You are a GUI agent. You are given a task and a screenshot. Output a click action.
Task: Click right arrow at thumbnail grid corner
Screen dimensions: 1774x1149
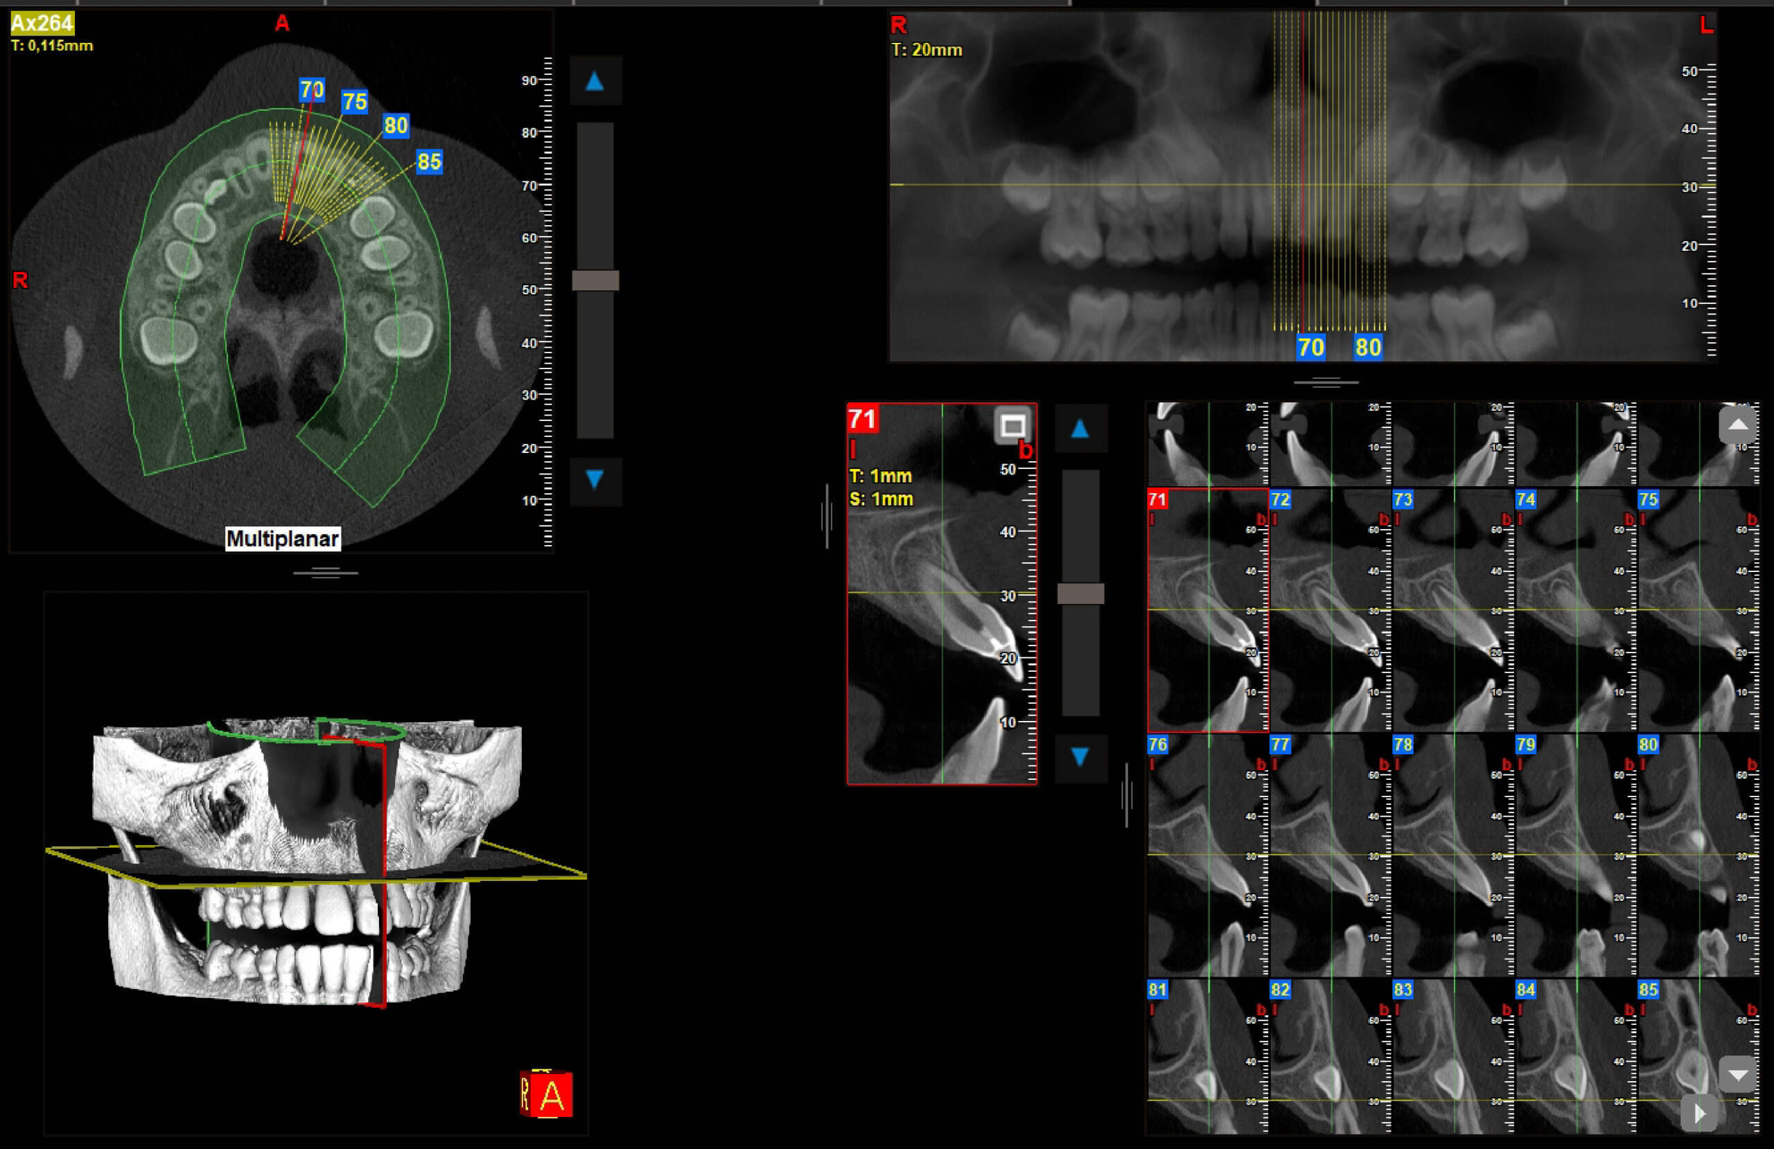point(1699,1114)
